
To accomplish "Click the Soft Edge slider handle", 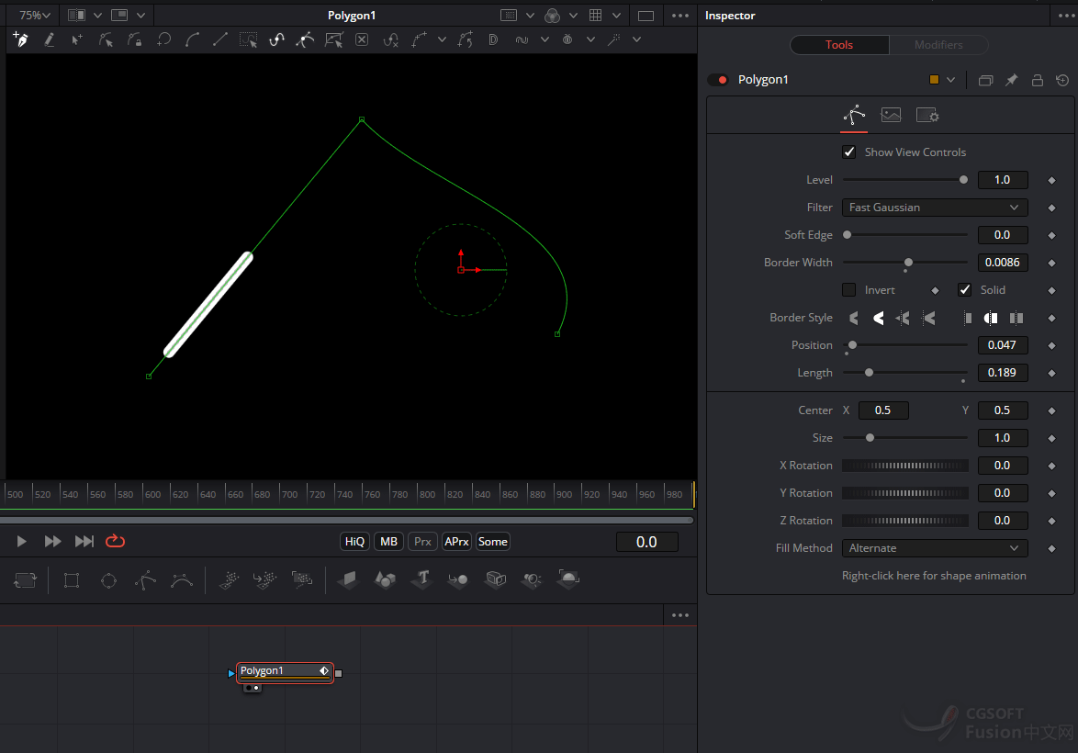I will (x=847, y=235).
